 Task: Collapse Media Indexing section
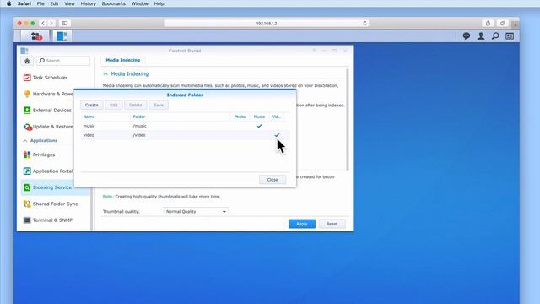pos(105,73)
